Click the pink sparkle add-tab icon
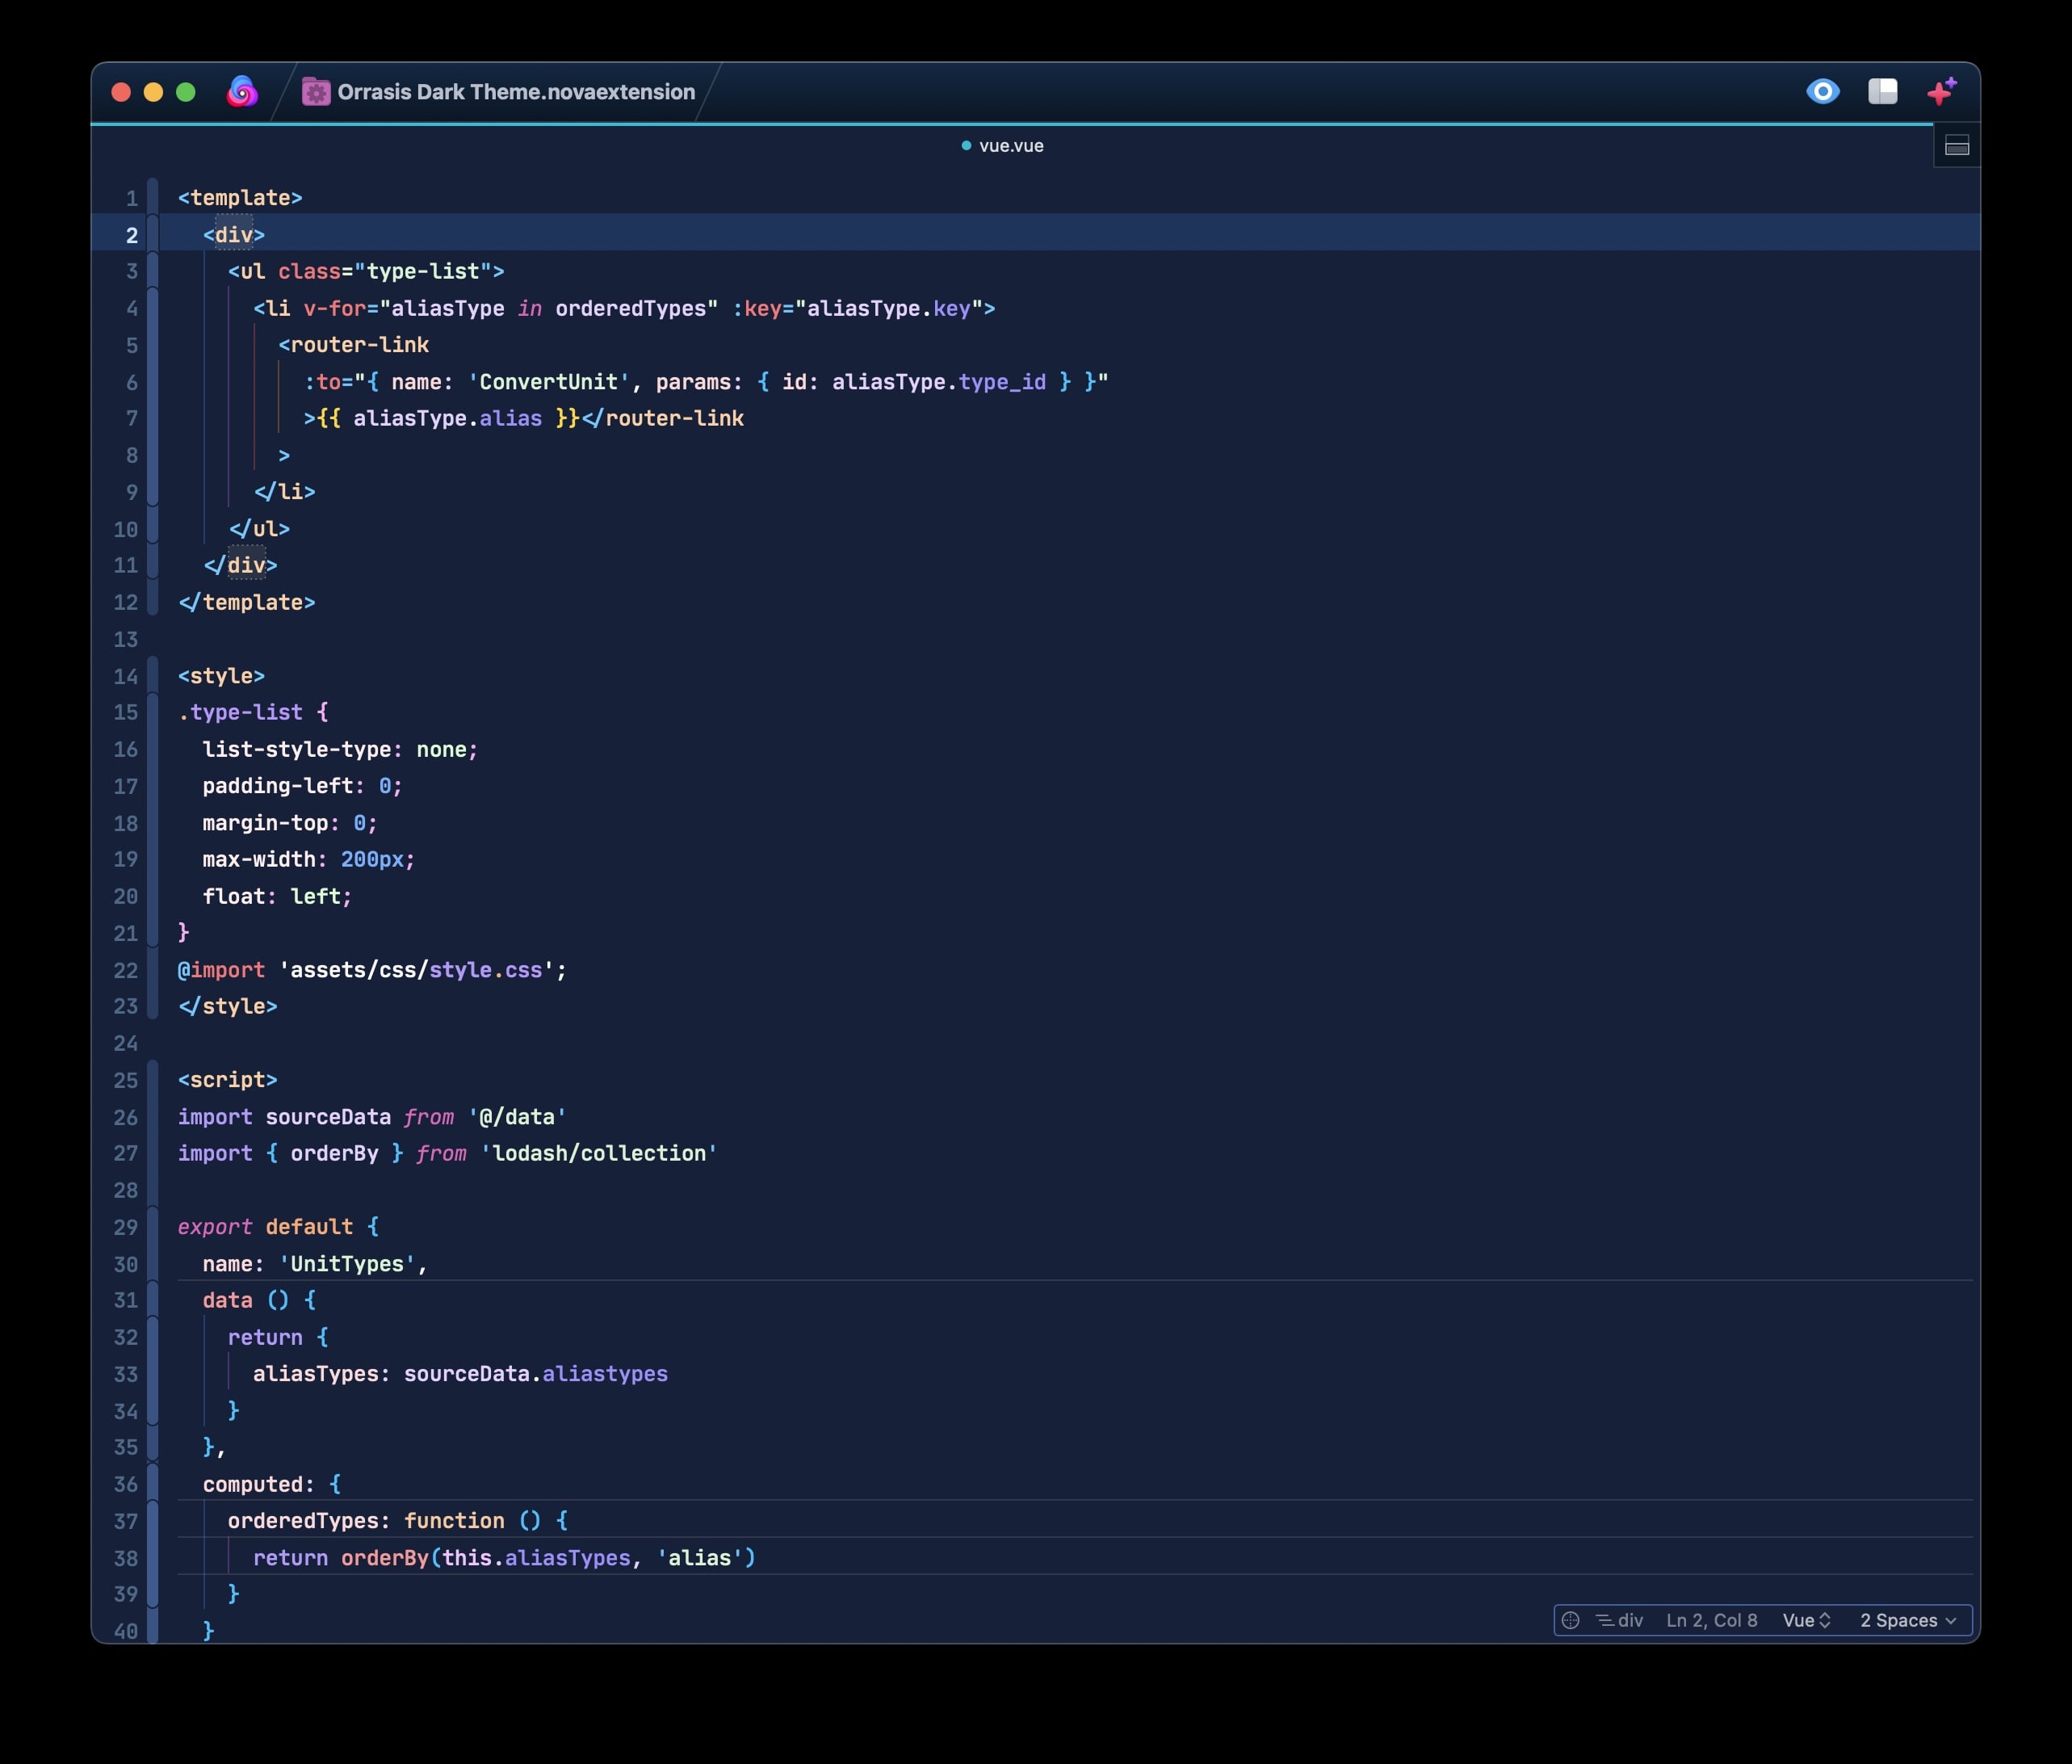The image size is (2072, 1764). point(1941,92)
